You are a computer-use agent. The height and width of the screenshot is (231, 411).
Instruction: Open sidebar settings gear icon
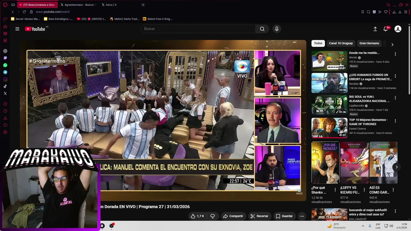point(5,132)
